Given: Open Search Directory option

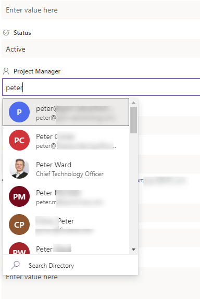Looking at the screenshot, I should [70, 265].
